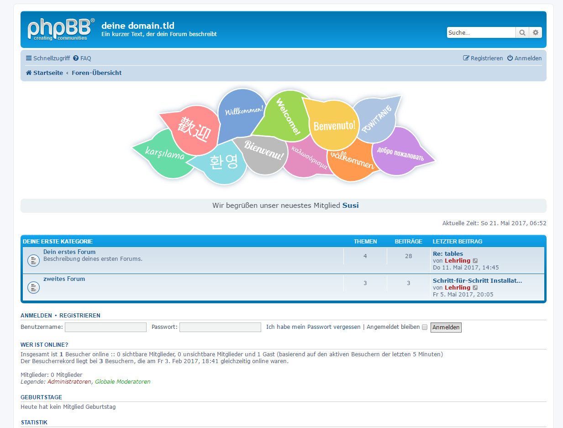The image size is (563, 428).
Task: View latest post icon for Re: tables
Action: click(475, 261)
